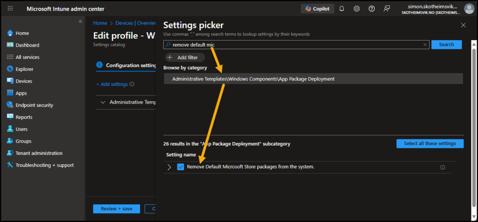Click Select all these settings button

tap(429, 144)
